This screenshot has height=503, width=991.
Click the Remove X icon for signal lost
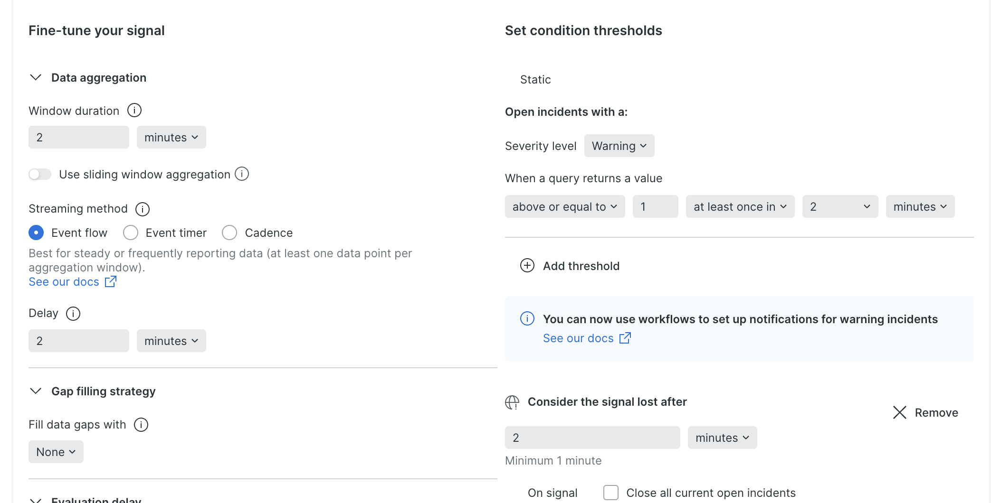pyautogui.click(x=899, y=412)
